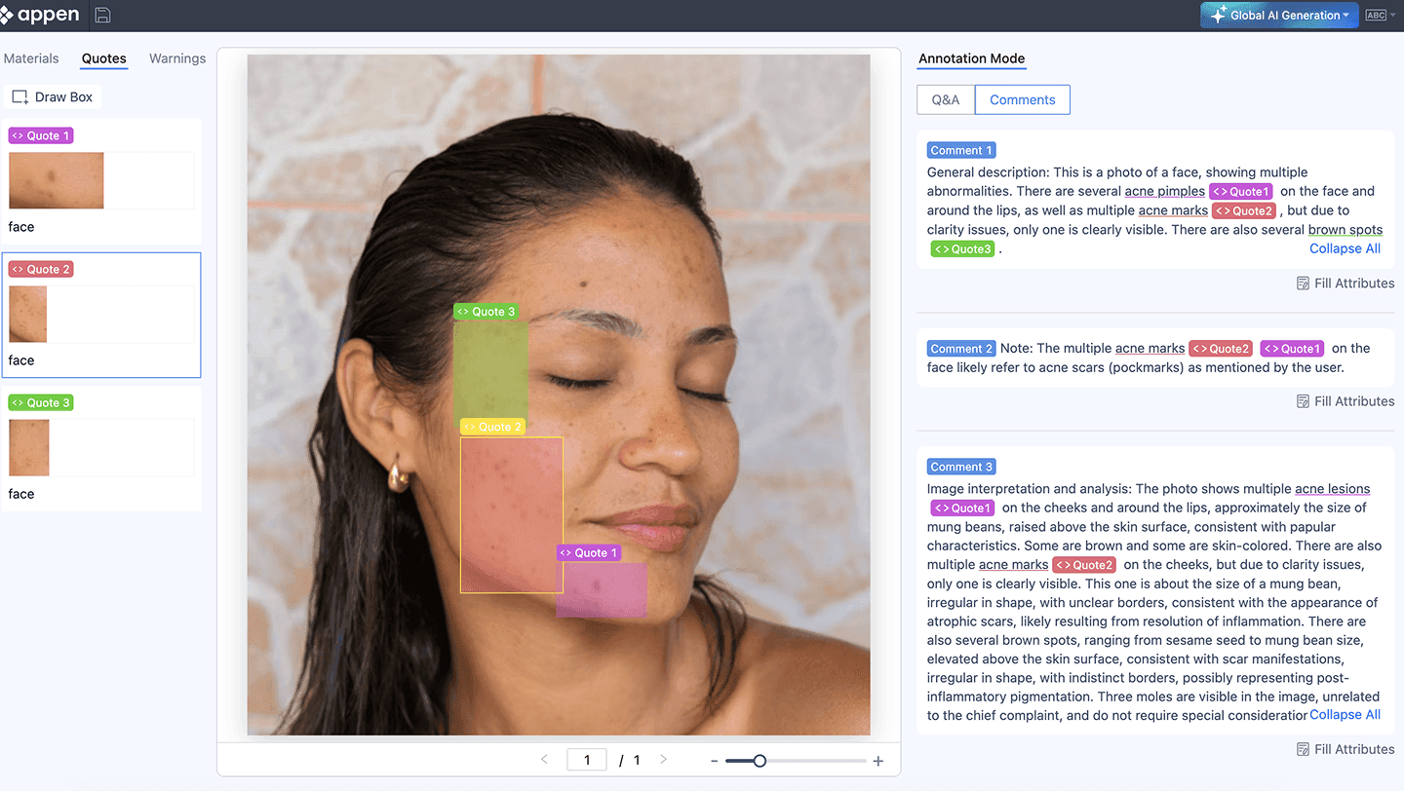Viewport: 1404px width, 791px height.
Task: Open the Appen logo home link
Action: point(40,16)
